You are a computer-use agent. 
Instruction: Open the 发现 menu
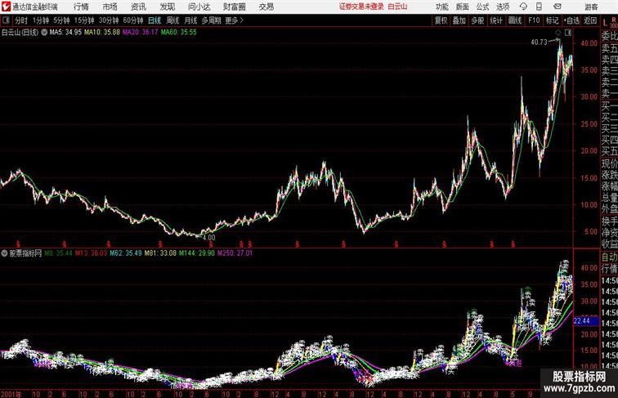[167, 7]
